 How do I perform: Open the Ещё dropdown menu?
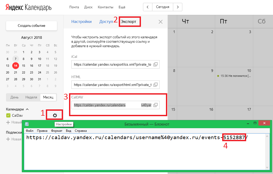tap(122, 7)
